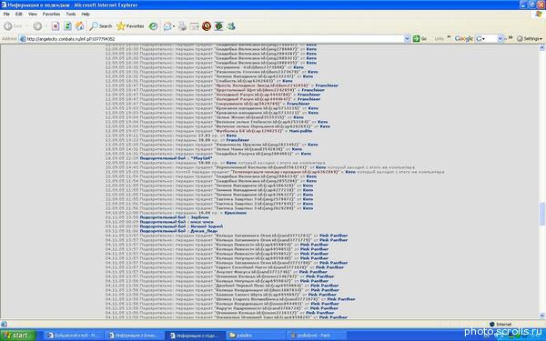Expand the address bar history dropdown
This screenshot has height=341, width=546.
click(x=407, y=38)
